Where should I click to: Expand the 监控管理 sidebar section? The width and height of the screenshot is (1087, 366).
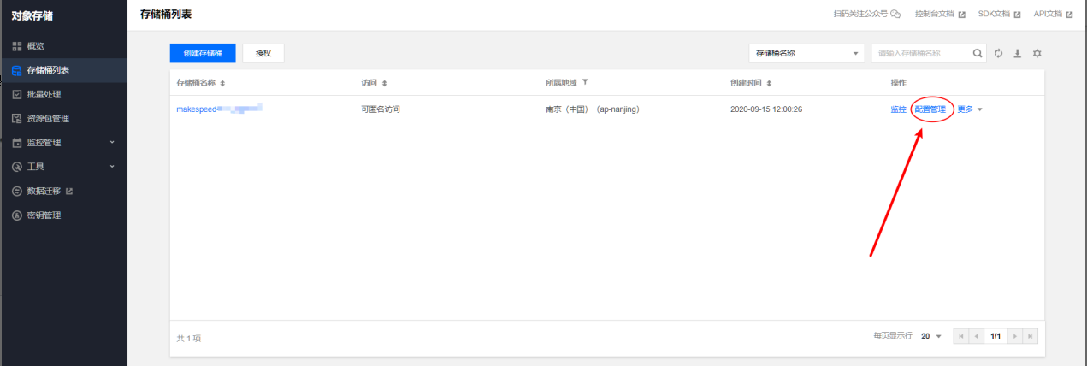tap(63, 142)
